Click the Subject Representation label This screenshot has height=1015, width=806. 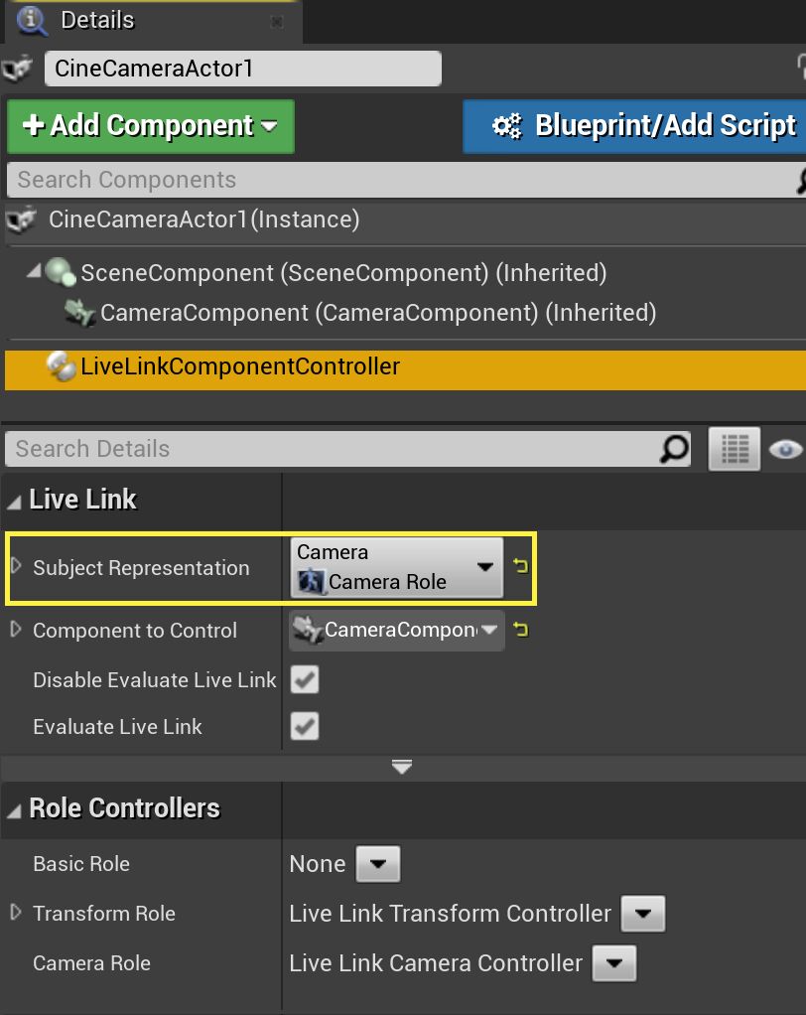tap(141, 568)
